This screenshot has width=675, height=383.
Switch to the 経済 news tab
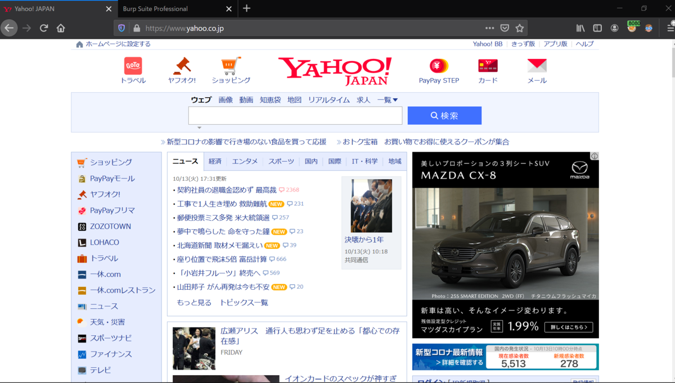tap(215, 161)
